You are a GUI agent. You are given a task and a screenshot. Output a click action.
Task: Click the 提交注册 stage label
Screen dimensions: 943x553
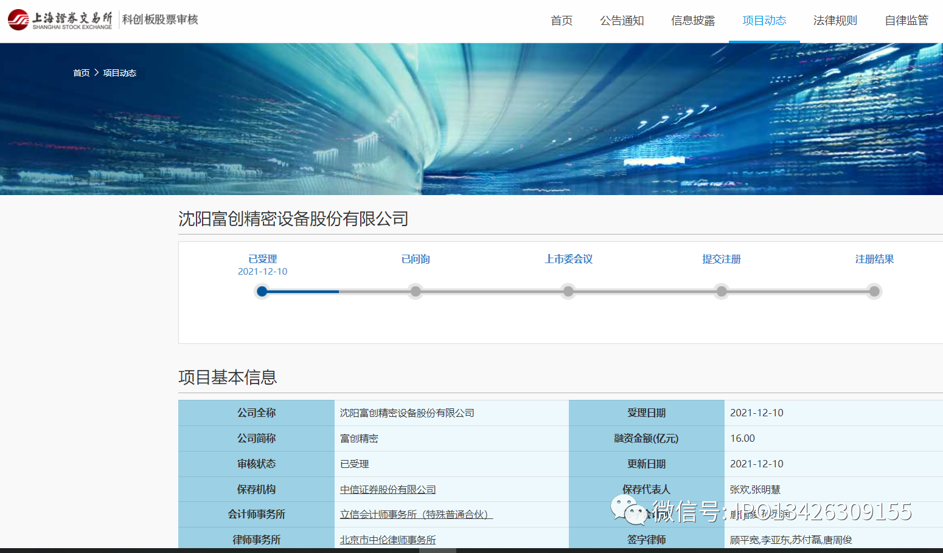pos(722,259)
